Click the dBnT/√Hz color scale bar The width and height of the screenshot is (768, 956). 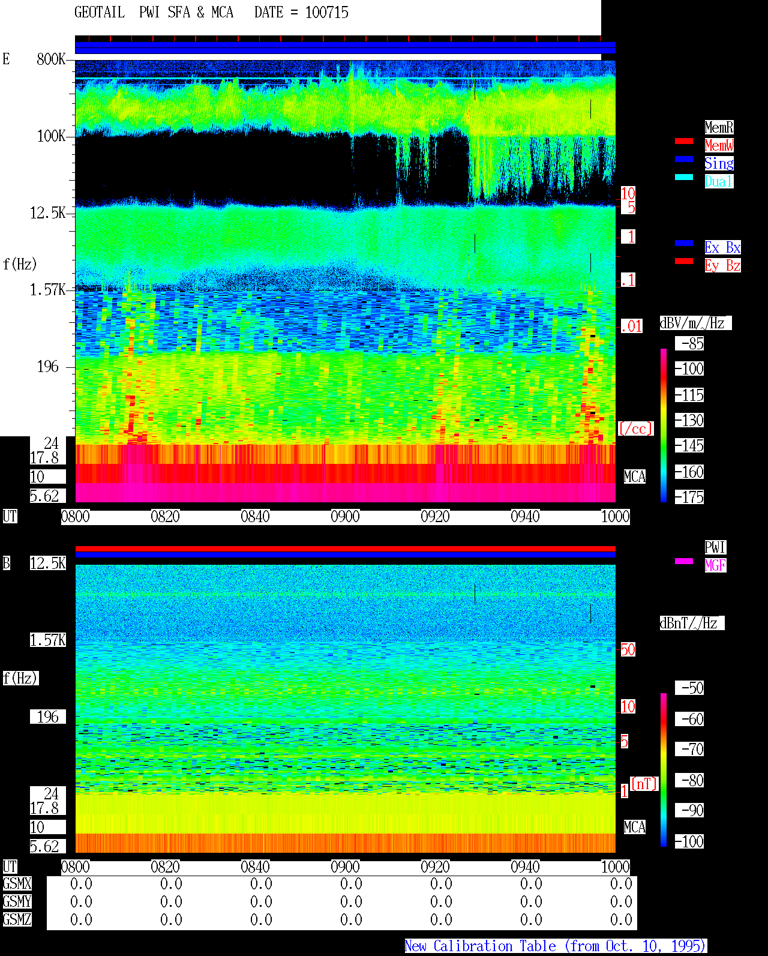pos(664,770)
